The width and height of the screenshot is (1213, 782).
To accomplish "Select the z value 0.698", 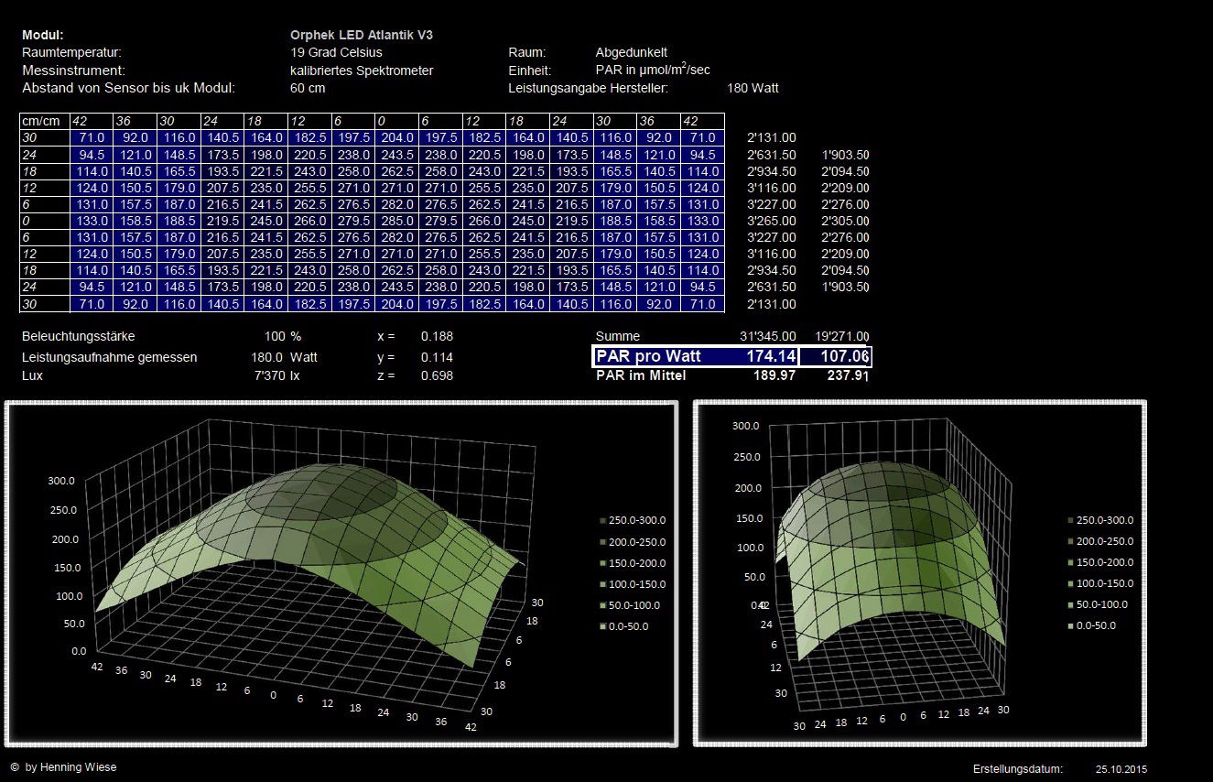I will pyautogui.click(x=437, y=375).
